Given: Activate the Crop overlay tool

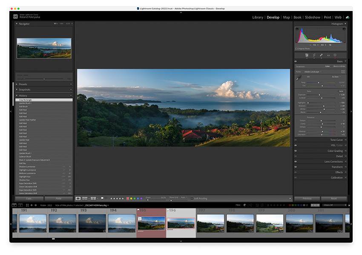Looking at the screenshot, I should pos(314,55).
